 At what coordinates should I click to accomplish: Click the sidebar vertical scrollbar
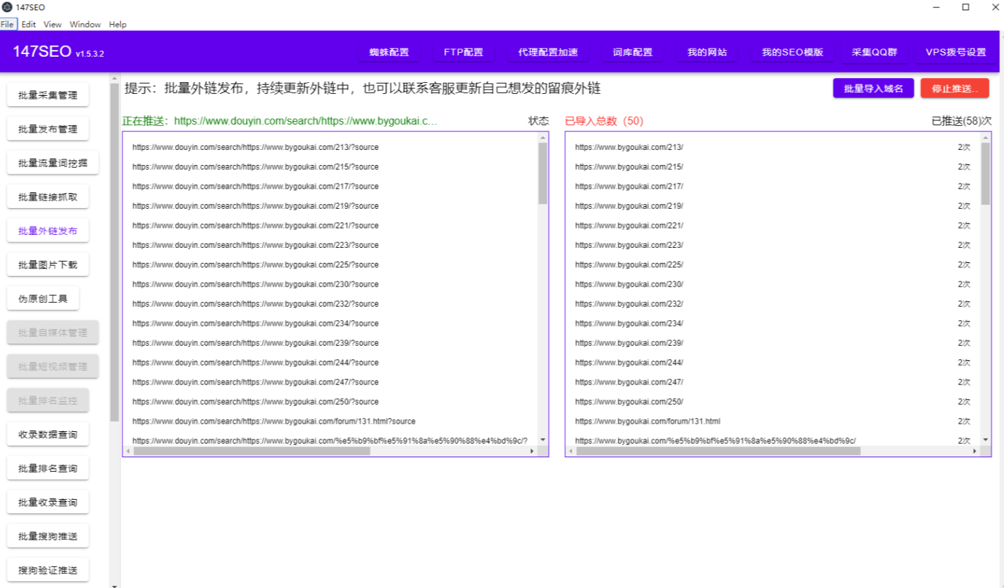[114, 252]
